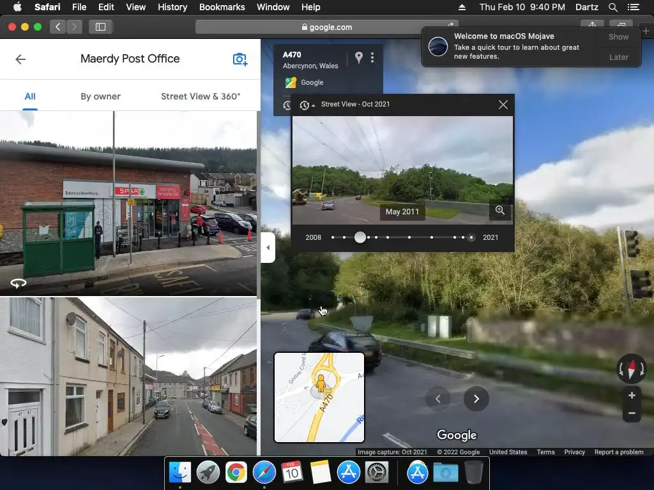Open Notes from the Dock
This screenshot has width=654, height=490.
coord(321,473)
